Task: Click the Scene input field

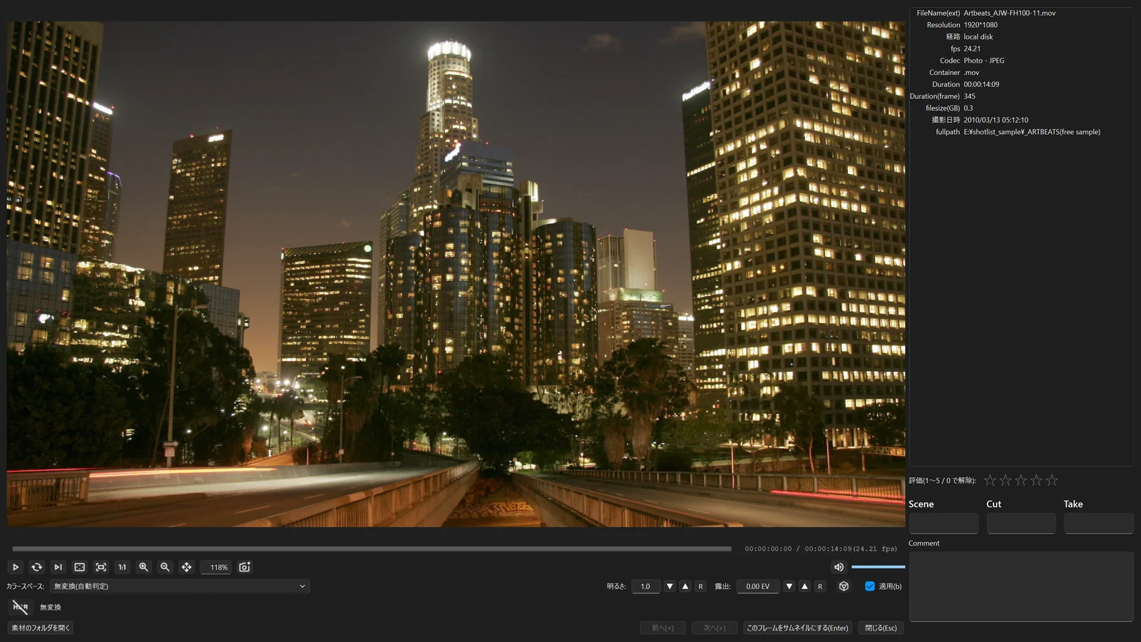Action: tap(943, 523)
